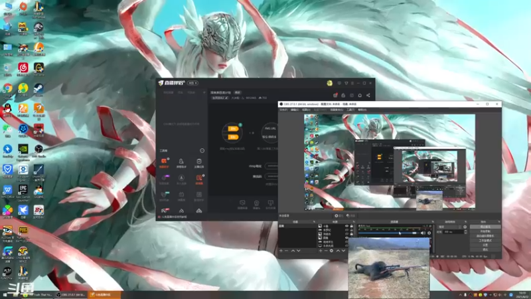Viewport: 531px width, 299px height.
Task: Click upper orange copy button in circle
Action: point(233,128)
